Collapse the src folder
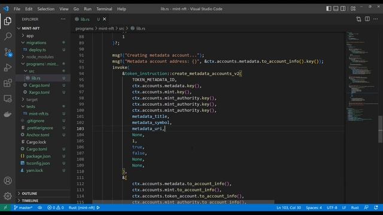 (32, 71)
